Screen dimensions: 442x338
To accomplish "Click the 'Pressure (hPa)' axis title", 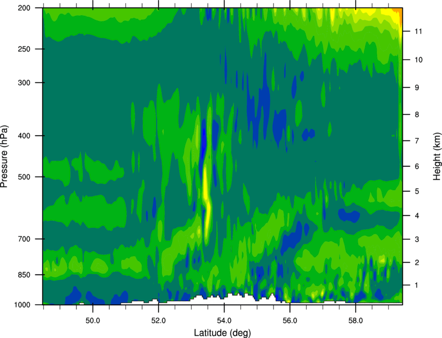I will click(5, 156).
